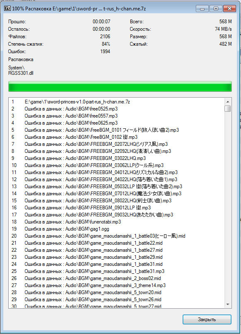The image size is (241, 334).
Task: Click the Файлов count value 2106
Action: point(105,37)
